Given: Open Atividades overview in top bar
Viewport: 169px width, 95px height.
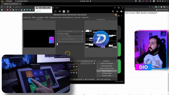Looking at the screenshot, I should 9,1.
